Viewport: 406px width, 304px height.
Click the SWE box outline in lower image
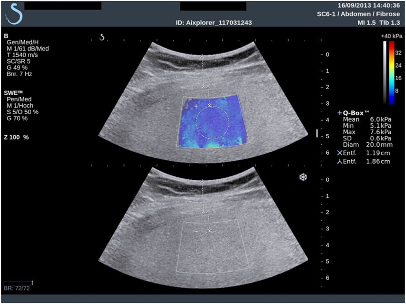pyautogui.click(x=213, y=246)
